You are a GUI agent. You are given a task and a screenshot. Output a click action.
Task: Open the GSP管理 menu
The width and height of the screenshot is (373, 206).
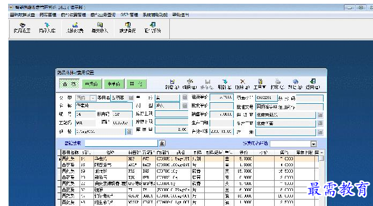tap(130, 15)
